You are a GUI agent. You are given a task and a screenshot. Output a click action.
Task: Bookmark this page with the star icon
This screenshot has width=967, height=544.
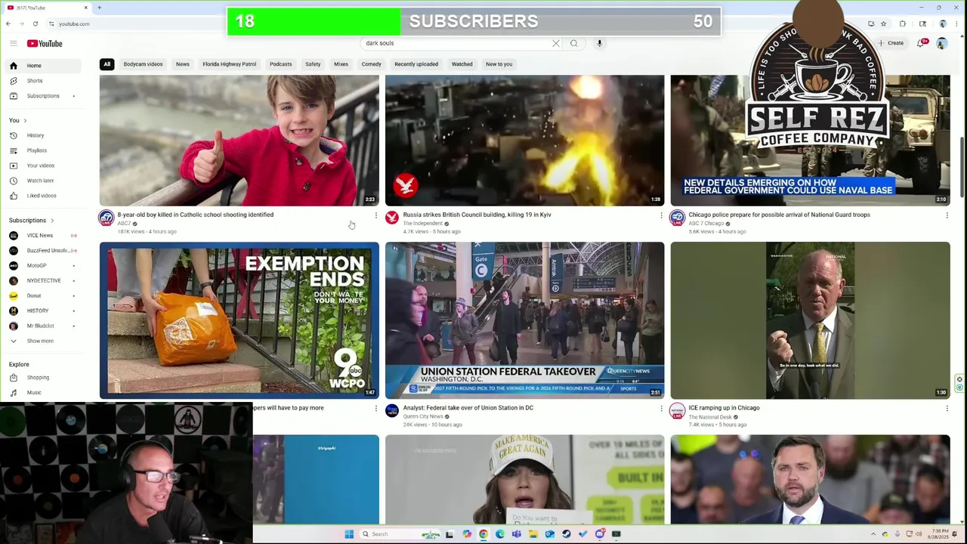883,23
